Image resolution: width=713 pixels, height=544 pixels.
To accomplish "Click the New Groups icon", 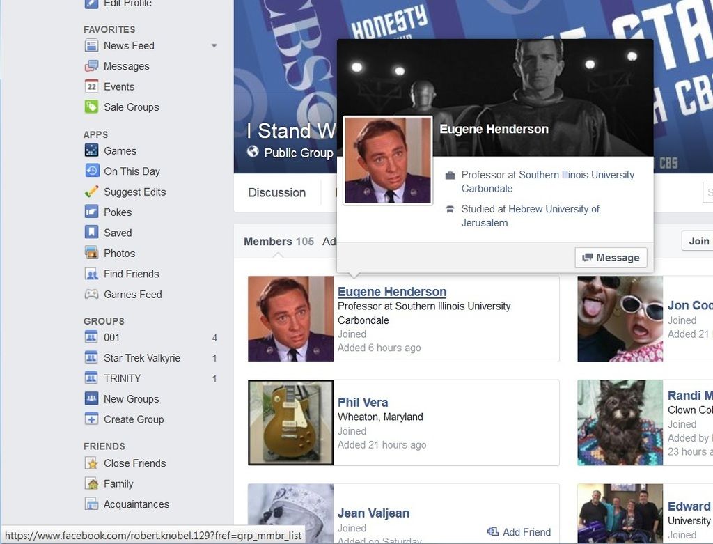I will (x=91, y=399).
